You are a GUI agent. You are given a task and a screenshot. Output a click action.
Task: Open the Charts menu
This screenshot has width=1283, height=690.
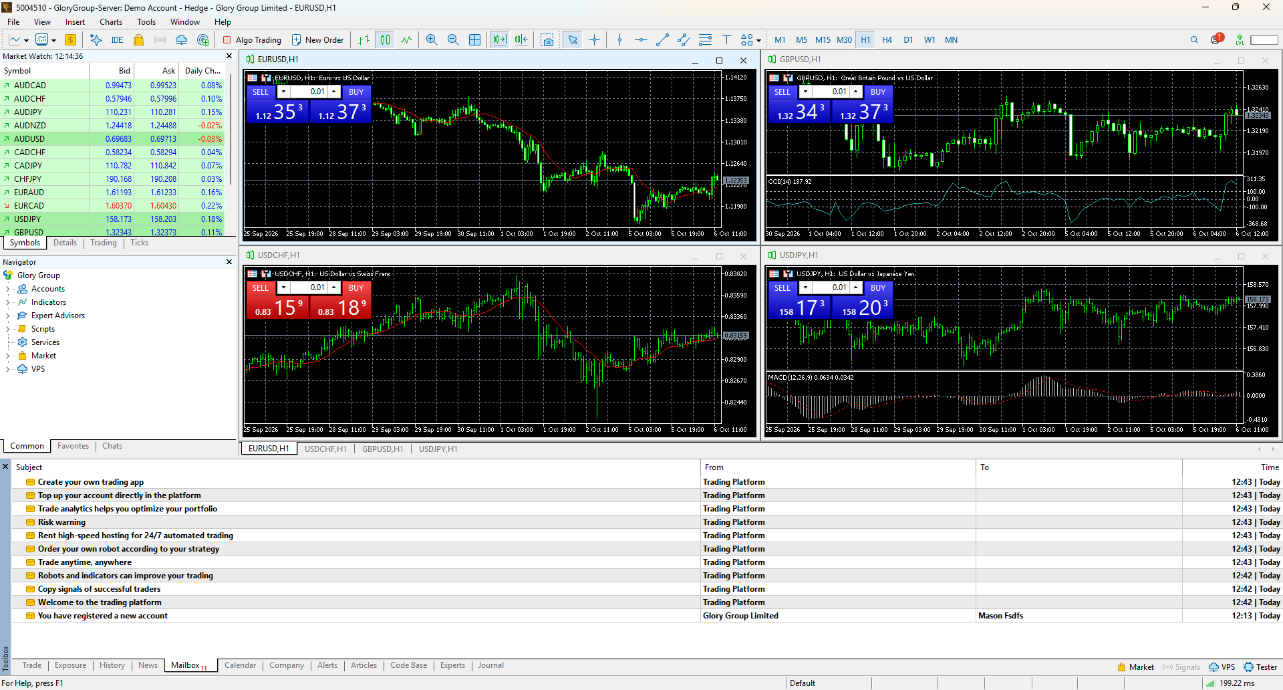pyautogui.click(x=111, y=22)
